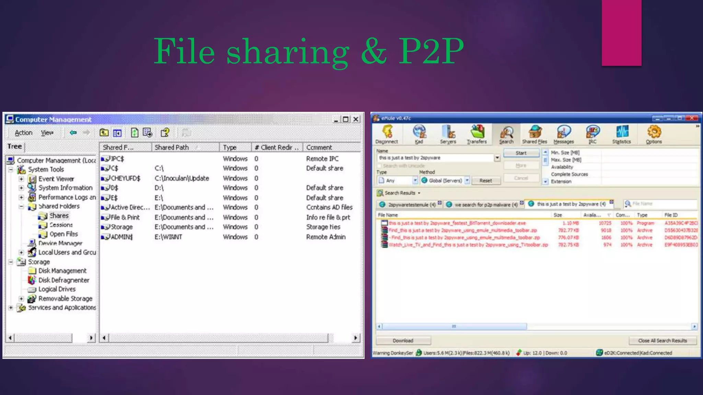Click the Export List toolbar icon
Image resolution: width=703 pixels, height=395 pixels.
(x=148, y=133)
